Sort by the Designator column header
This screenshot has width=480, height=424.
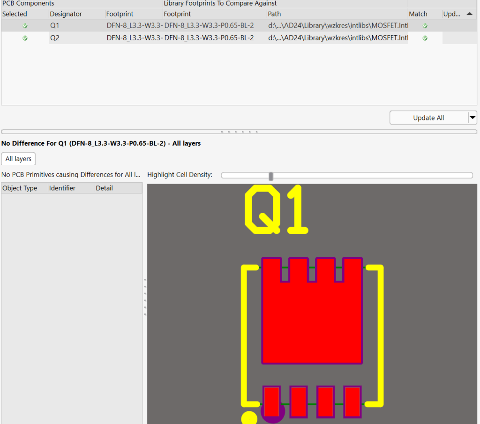coord(66,14)
